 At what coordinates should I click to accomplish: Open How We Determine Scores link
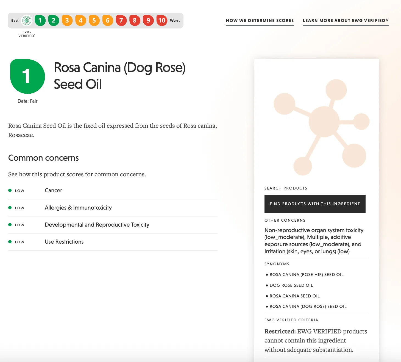click(x=260, y=21)
